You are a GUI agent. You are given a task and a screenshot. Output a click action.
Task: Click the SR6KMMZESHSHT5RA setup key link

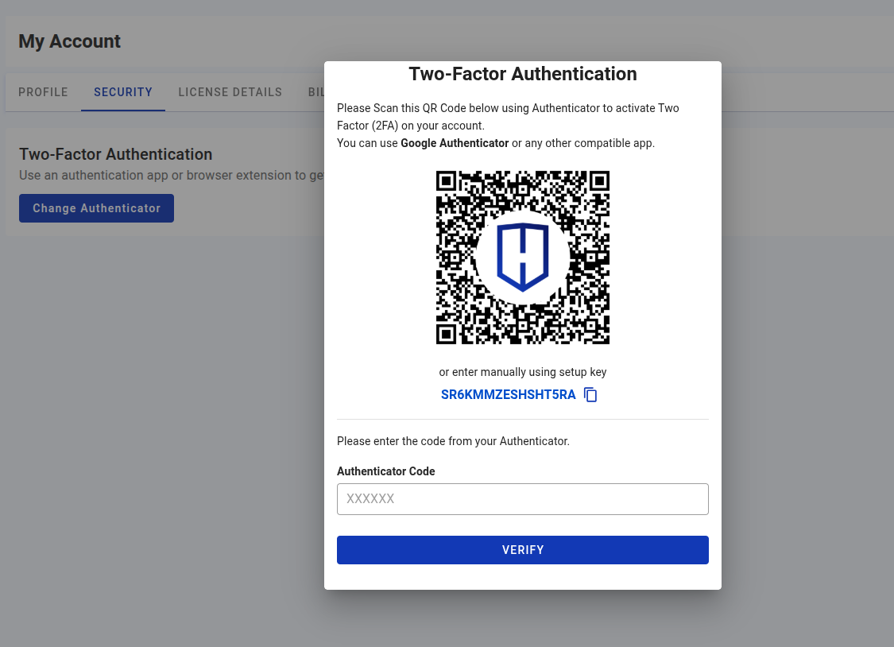[x=509, y=394]
